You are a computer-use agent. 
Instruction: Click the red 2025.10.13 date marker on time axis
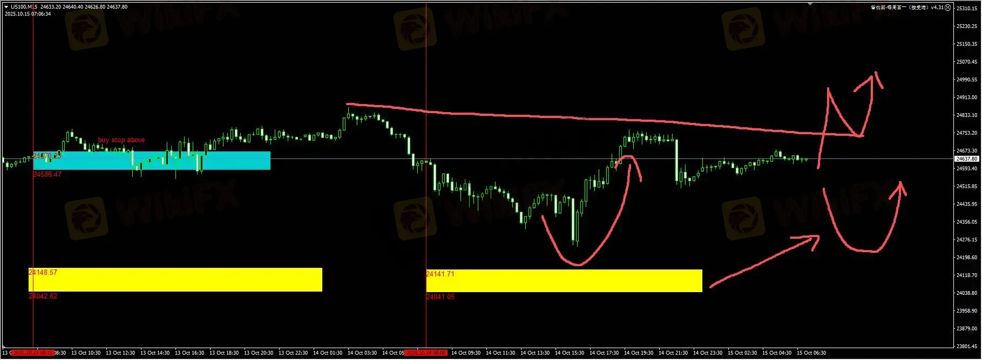click(33, 353)
